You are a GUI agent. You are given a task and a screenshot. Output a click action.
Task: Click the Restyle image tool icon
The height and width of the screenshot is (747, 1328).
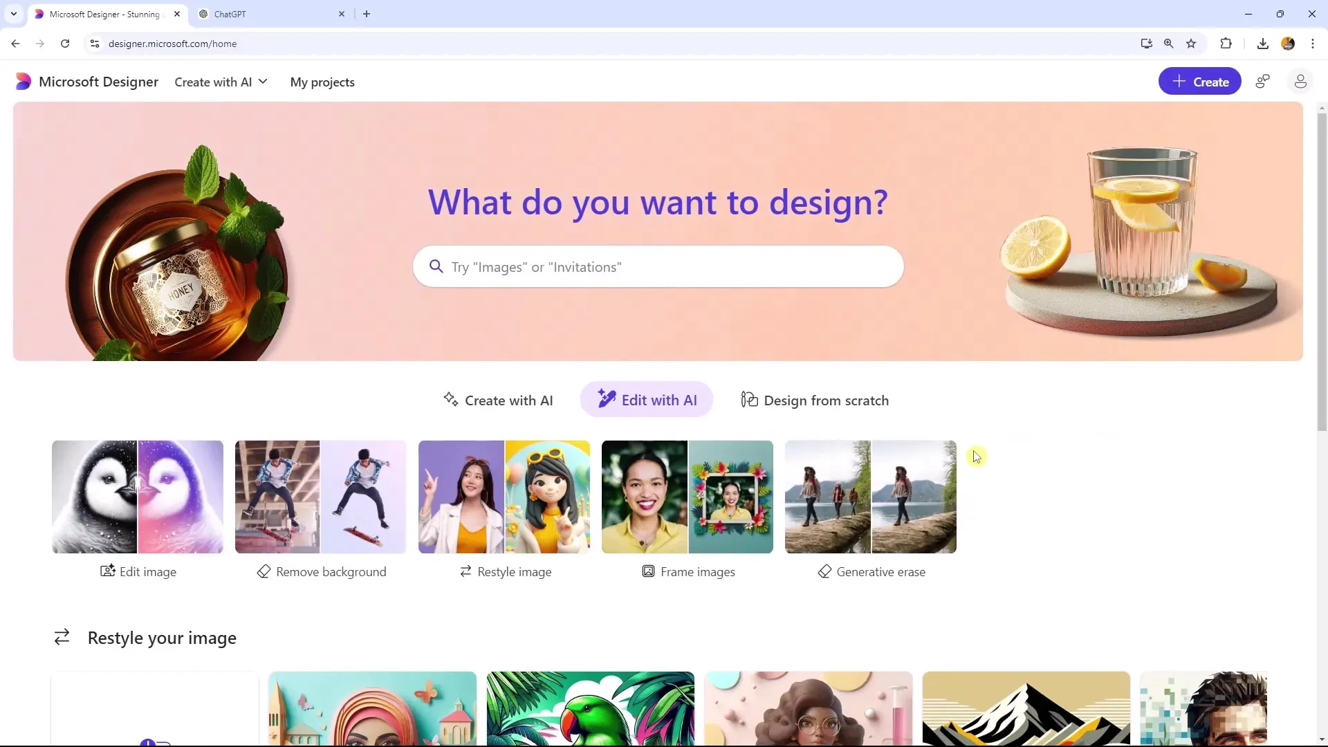click(x=466, y=572)
